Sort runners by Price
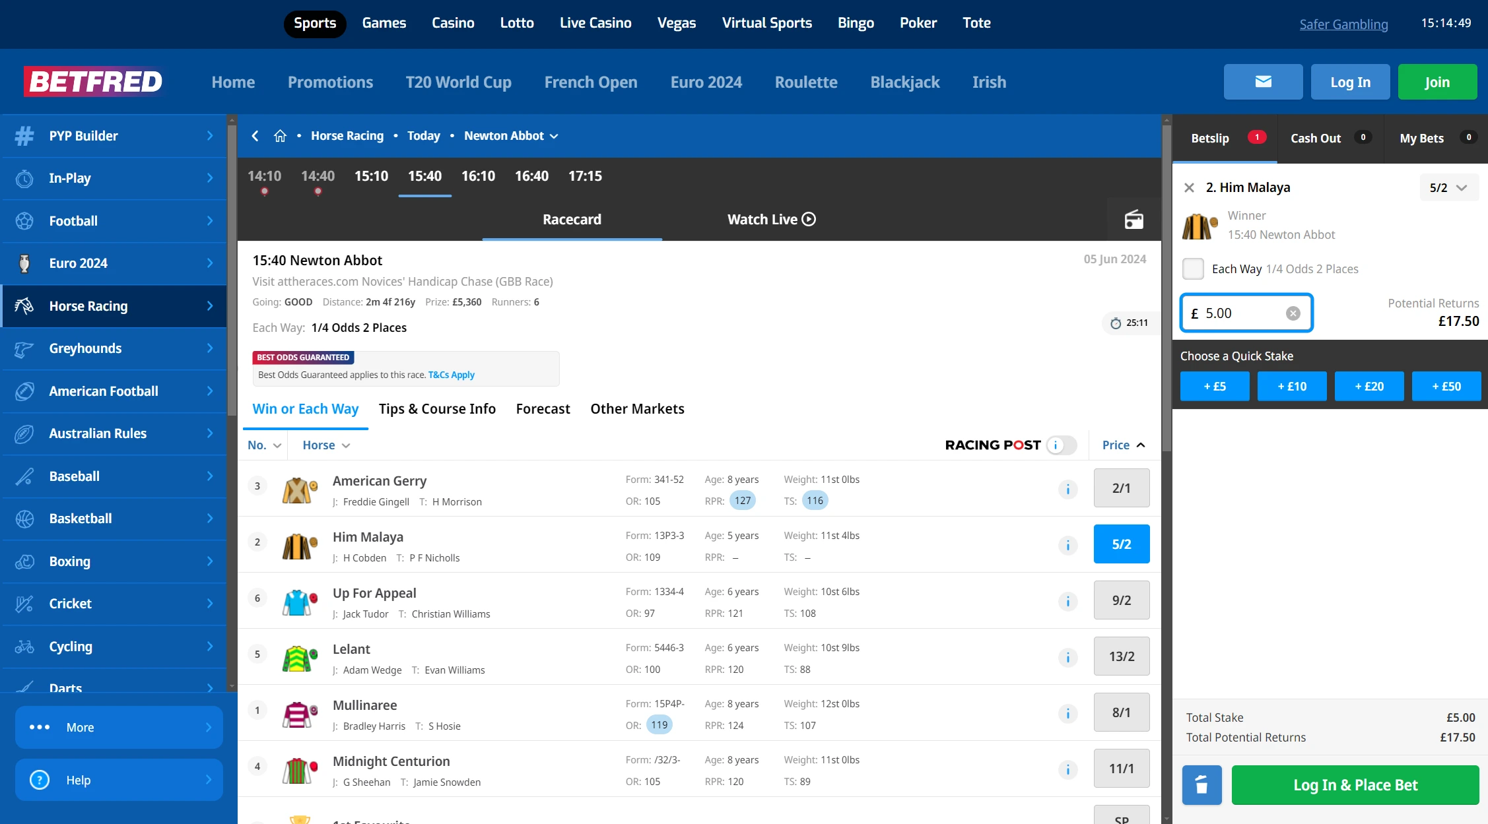 (x=1123, y=445)
